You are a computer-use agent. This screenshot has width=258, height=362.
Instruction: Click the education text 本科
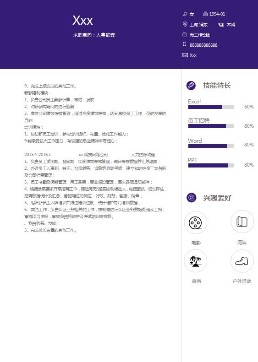(x=231, y=25)
